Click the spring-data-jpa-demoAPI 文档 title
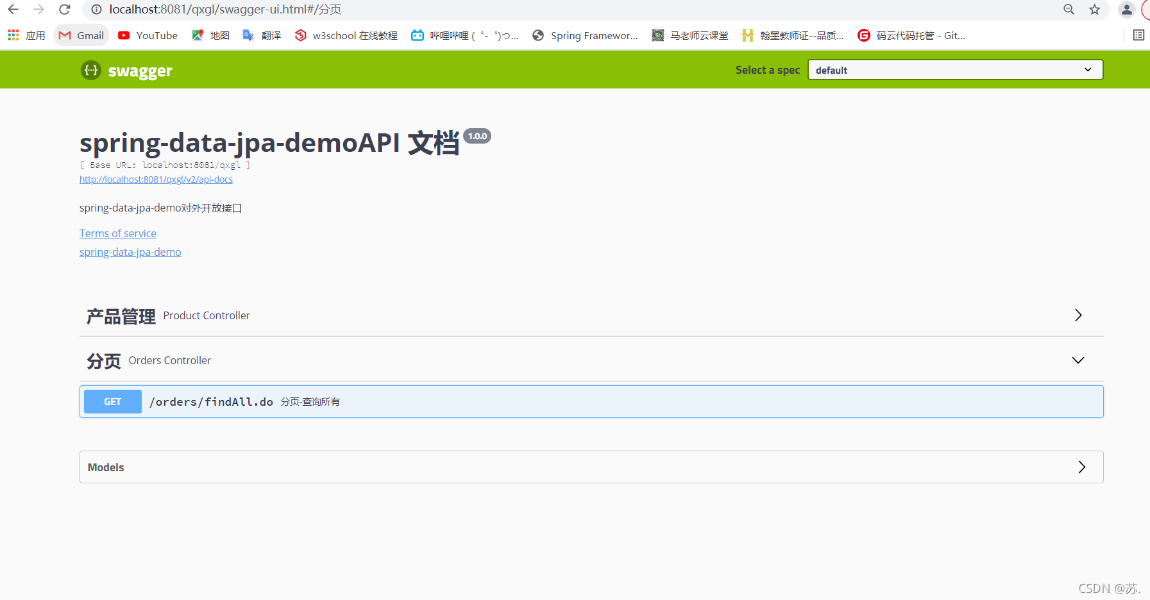Viewport: 1150px width, 600px height. point(269,143)
